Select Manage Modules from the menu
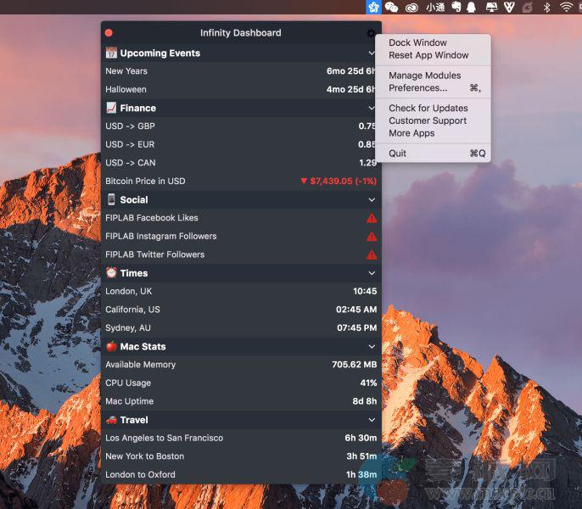582x509 pixels. click(x=424, y=76)
